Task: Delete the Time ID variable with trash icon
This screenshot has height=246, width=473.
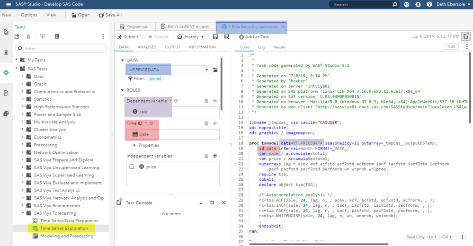Action: coord(206,123)
